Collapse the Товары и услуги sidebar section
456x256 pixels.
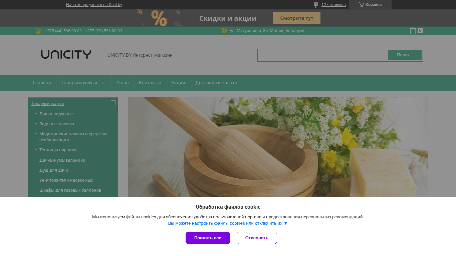tap(113, 103)
